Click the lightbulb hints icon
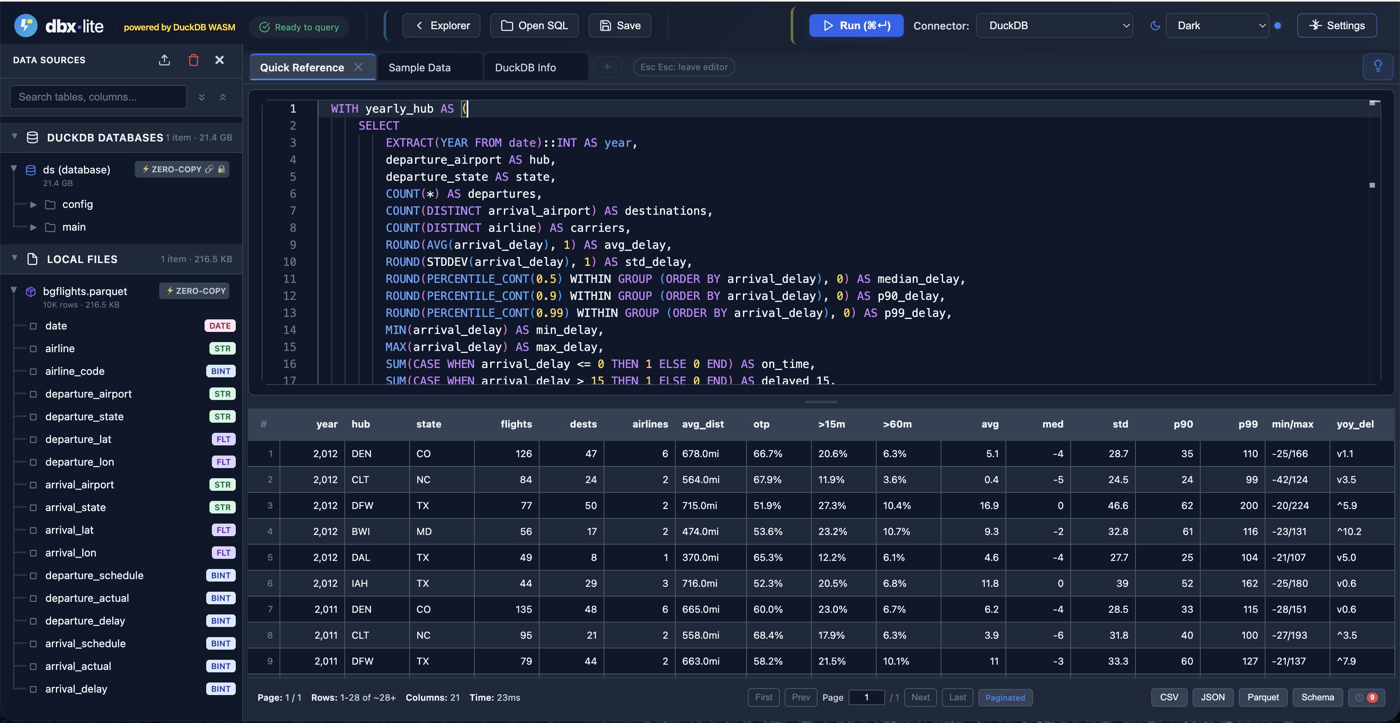1400x723 pixels. pyautogui.click(x=1378, y=66)
